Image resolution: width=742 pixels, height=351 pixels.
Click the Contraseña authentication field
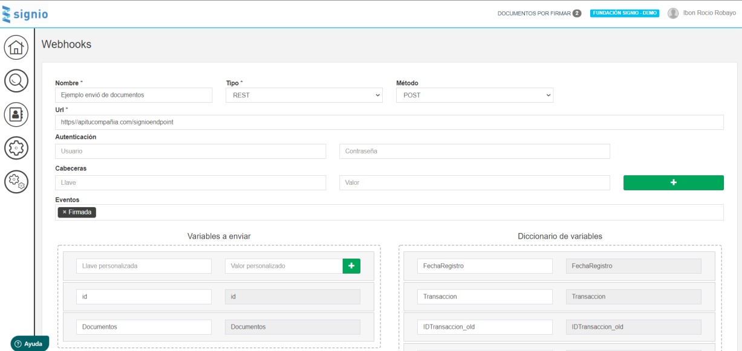[475, 151]
